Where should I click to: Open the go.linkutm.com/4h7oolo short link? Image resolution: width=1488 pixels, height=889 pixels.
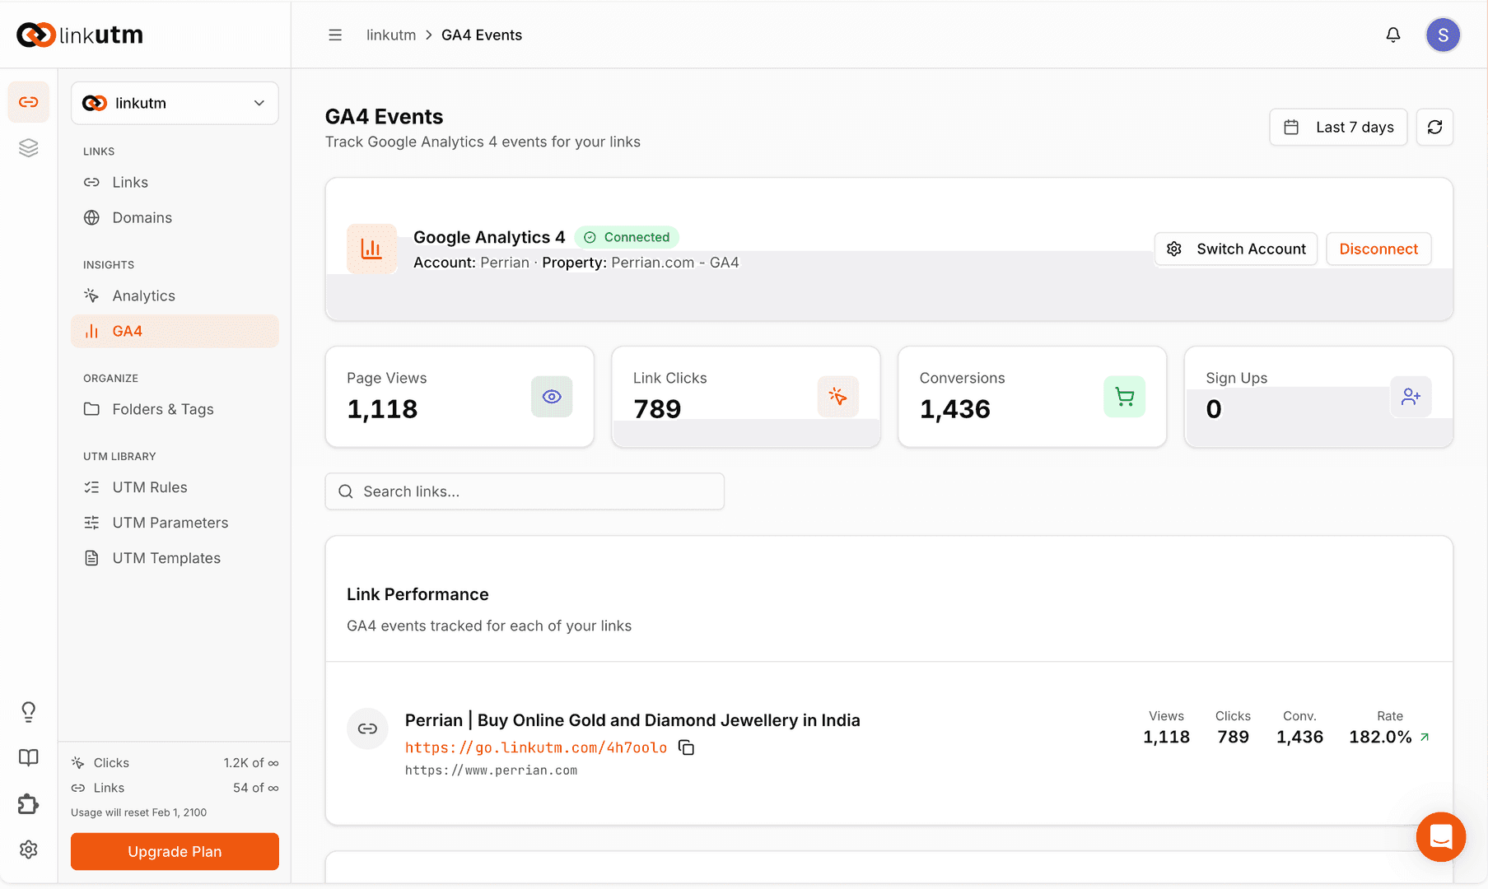click(x=536, y=747)
